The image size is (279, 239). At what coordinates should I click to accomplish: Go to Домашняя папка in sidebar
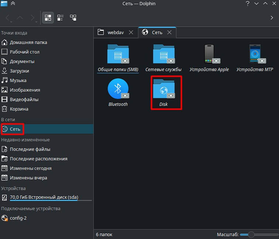pyautogui.click(x=46, y=42)
